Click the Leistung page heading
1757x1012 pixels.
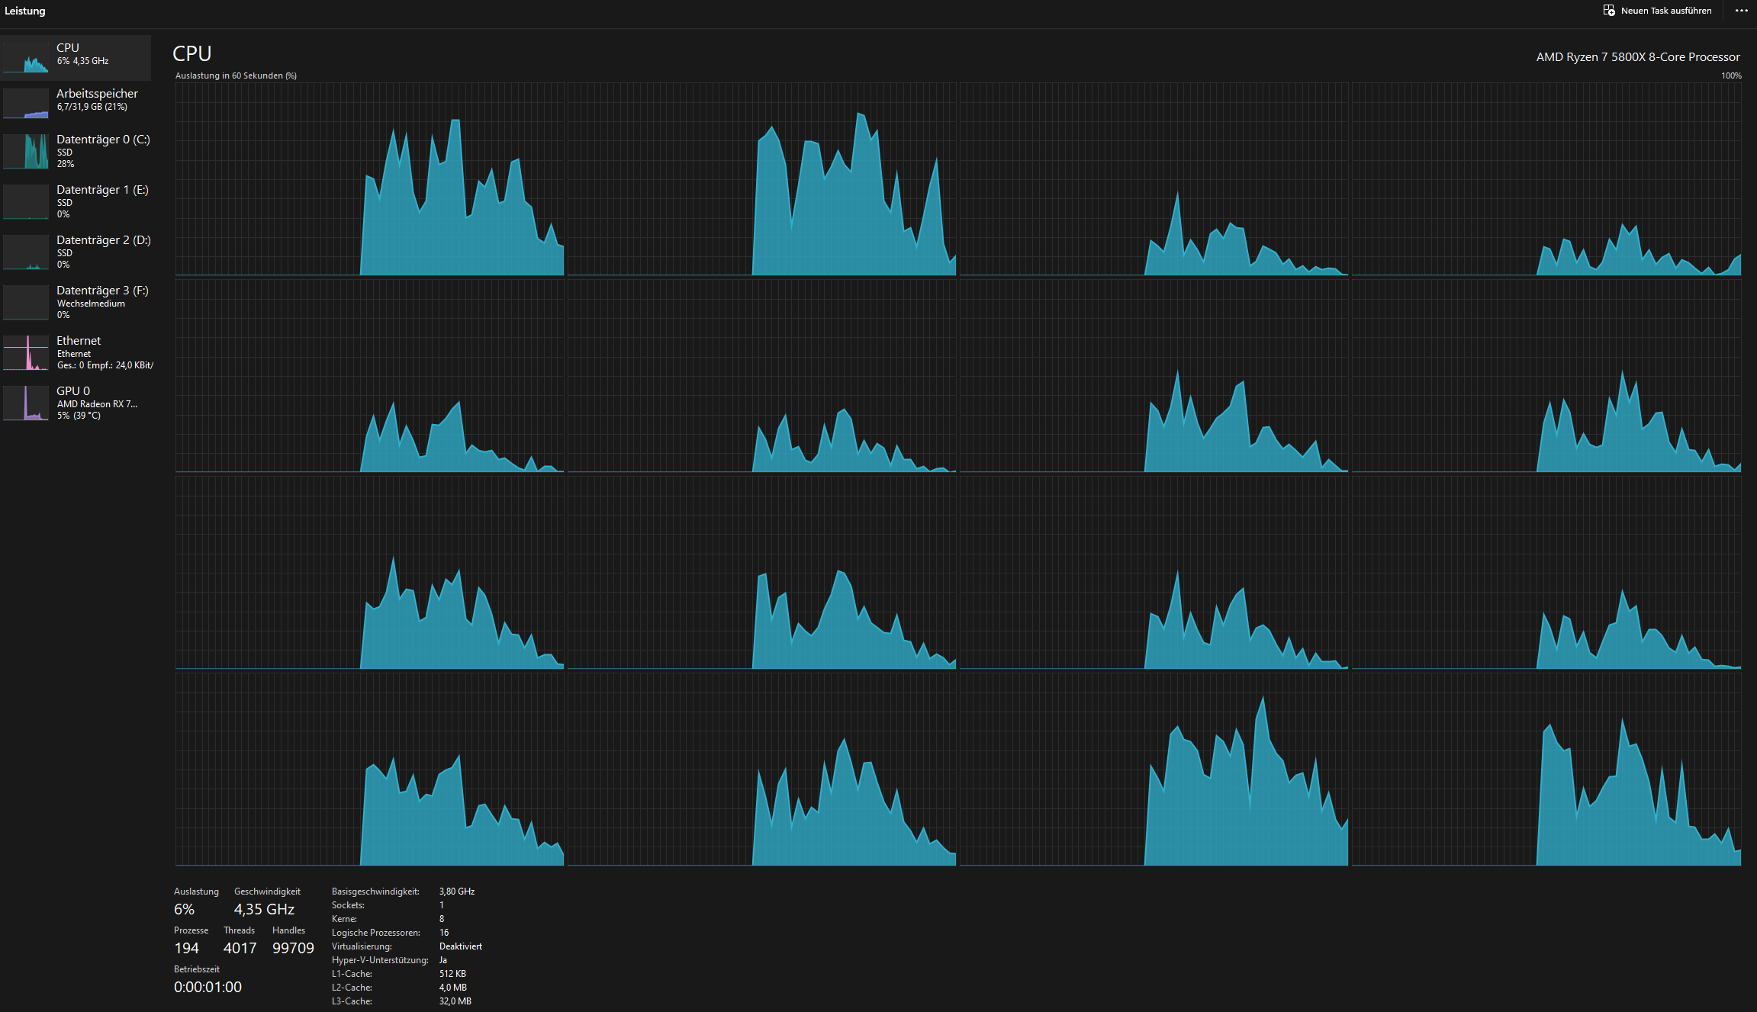click(25, 11)
